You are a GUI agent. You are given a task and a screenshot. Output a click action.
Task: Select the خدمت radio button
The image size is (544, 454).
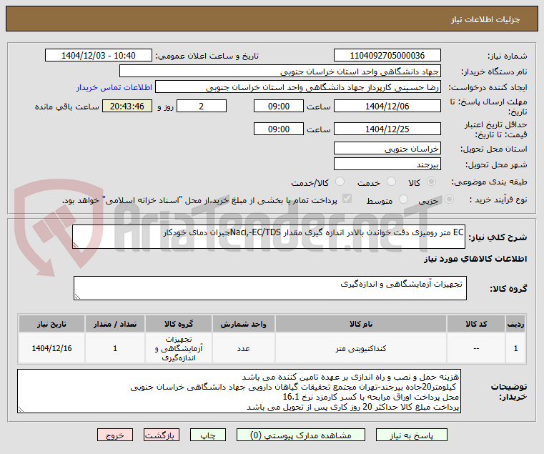(x=391, y=182)
